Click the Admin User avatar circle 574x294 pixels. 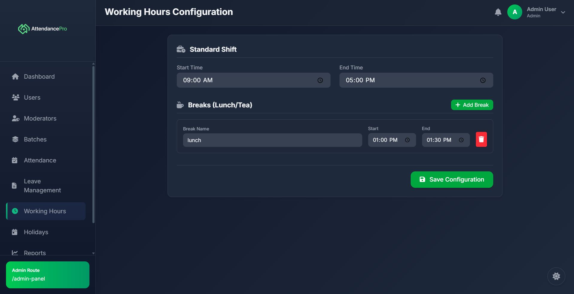click(x=514, y=12)
